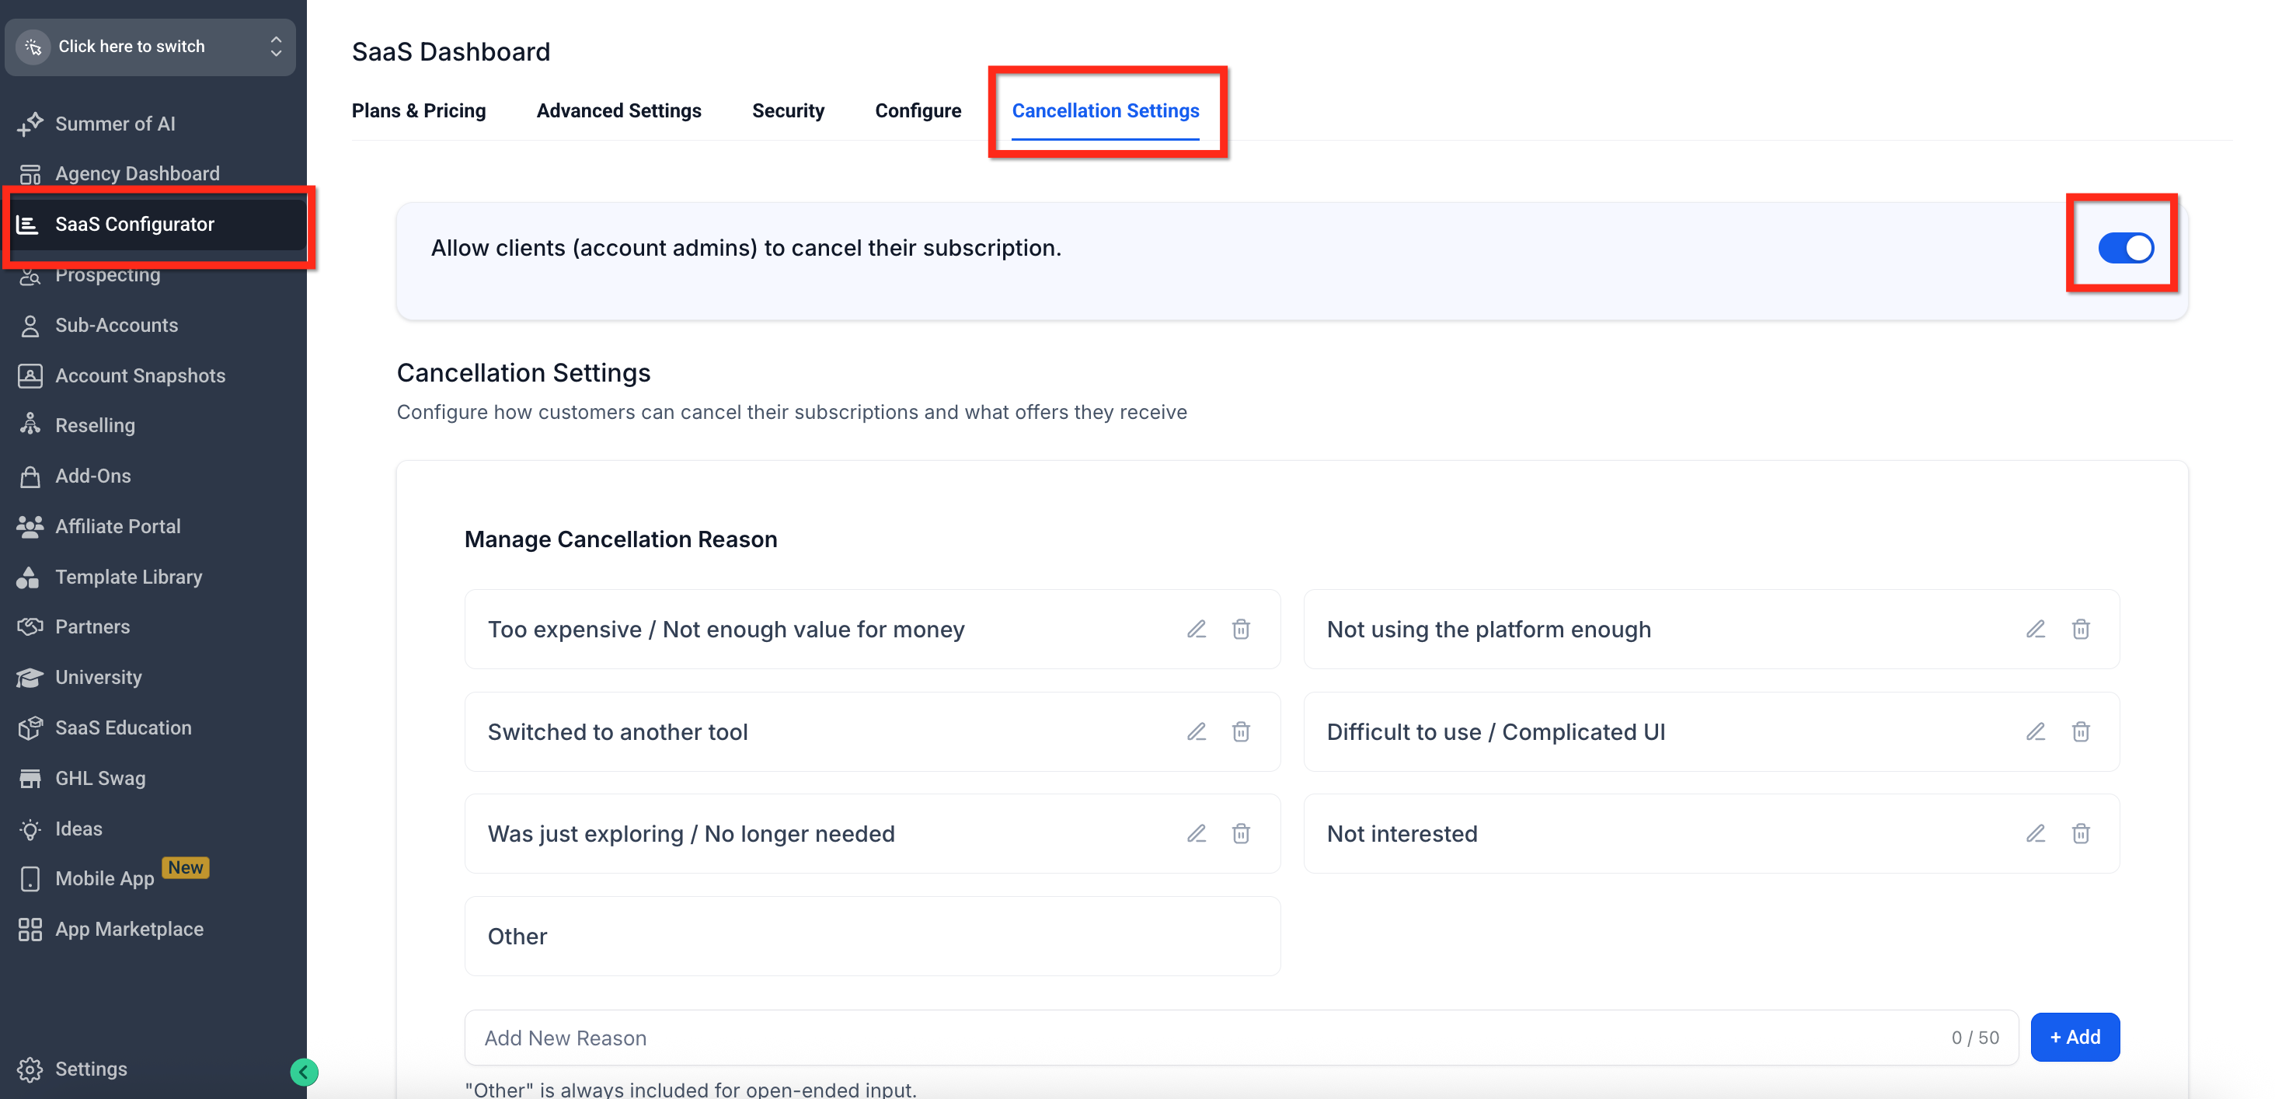Edit the 'Too expensive' reason with pencil icon
Image resolution: width=2275 pixels, height=1099 pixels.
1196,629
